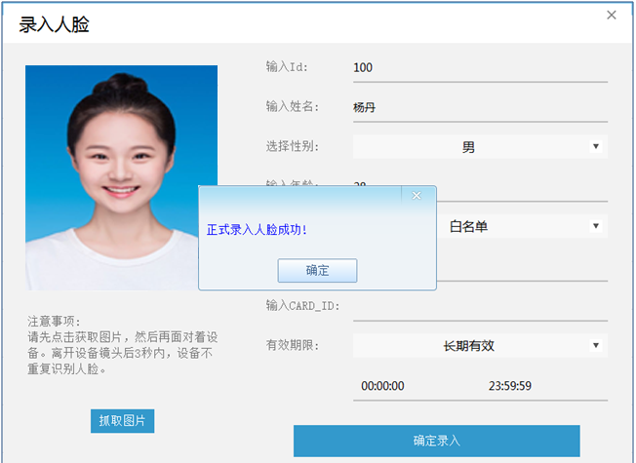Close the success popup with its X icon
Image resolution: width=636 pixels, height=463 pixels.
click(417, 196)
